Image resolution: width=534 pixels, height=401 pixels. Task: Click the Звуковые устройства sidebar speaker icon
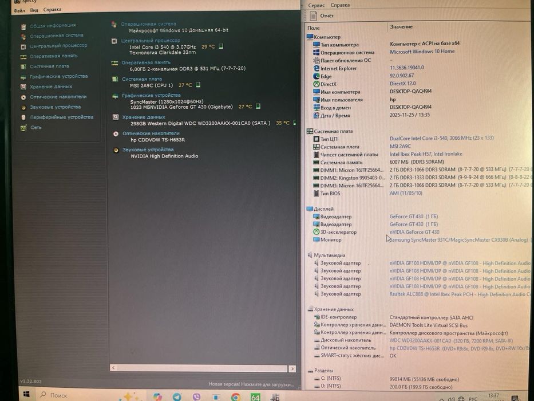click(23, 108)
